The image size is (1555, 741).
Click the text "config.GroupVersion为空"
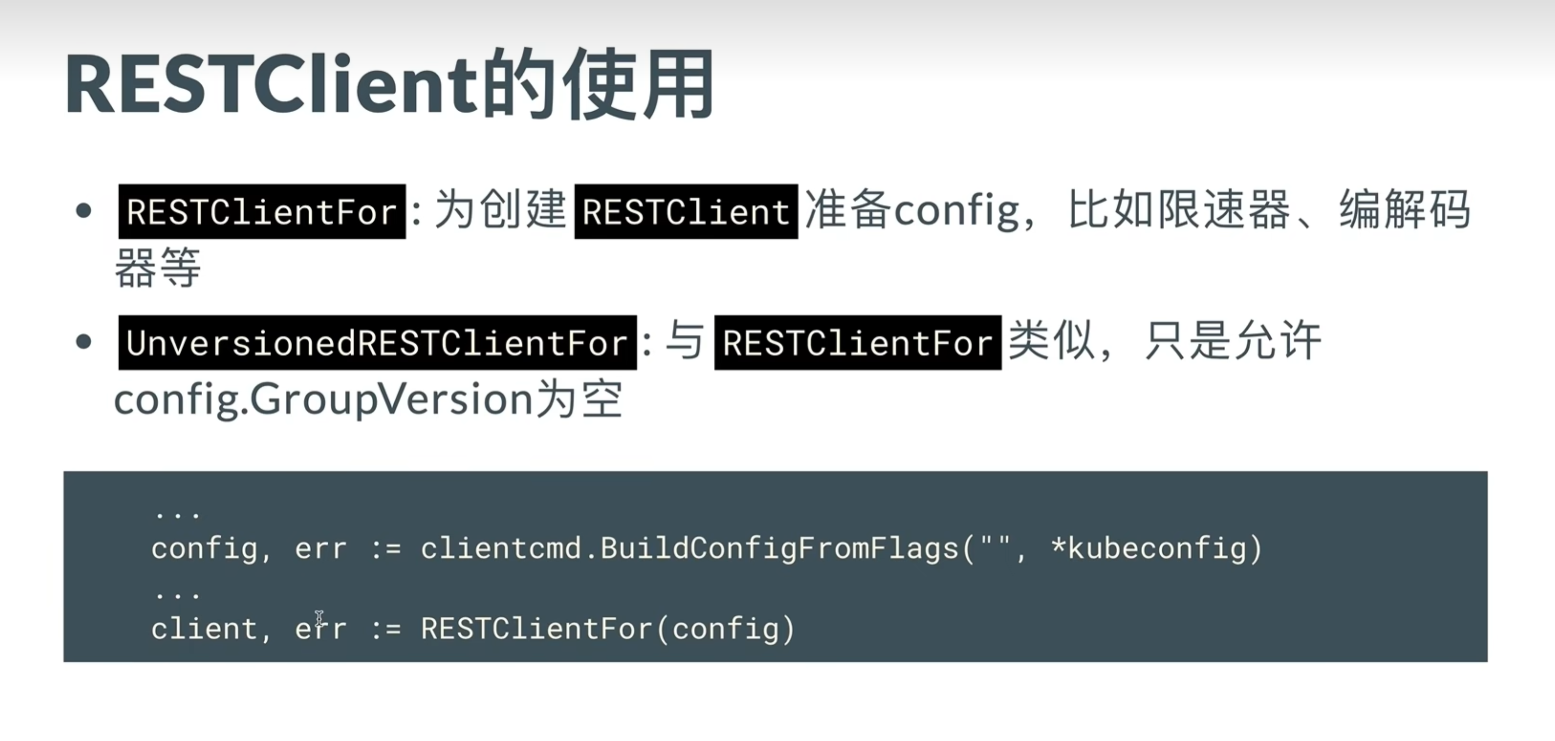click(x=368, y=399)
